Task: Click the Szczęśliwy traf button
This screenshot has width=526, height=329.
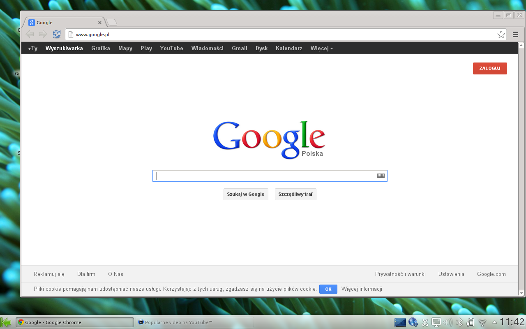Action: [x=295, y=194]
